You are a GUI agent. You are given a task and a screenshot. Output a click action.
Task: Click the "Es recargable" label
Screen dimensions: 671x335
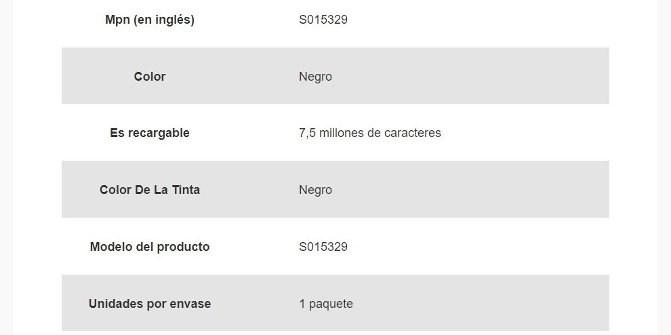click(x=150, y=133)
